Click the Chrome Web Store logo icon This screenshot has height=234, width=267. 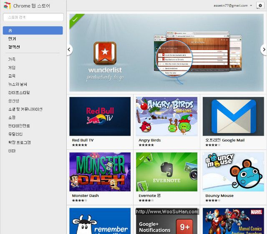pyautogui.click(x=7, y=5)
